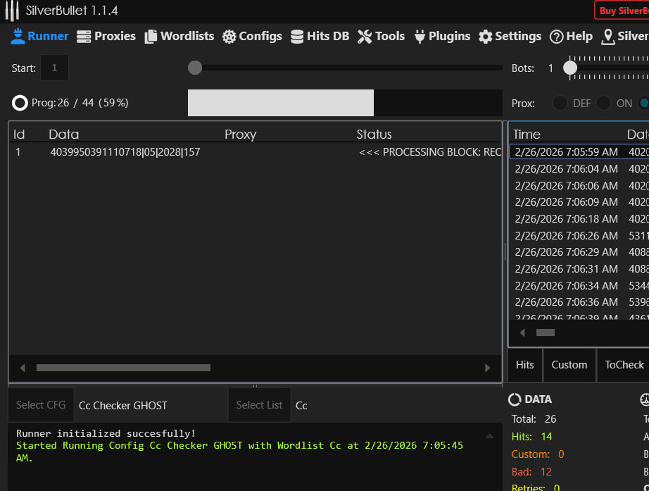Switch to the ToCheck results tab
This screenshot has height=491, width=649.
(x=624, y=365)
